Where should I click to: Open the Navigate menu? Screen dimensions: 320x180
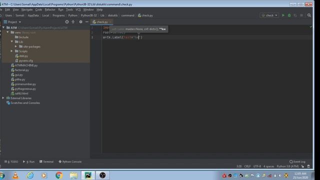[27, 9]
